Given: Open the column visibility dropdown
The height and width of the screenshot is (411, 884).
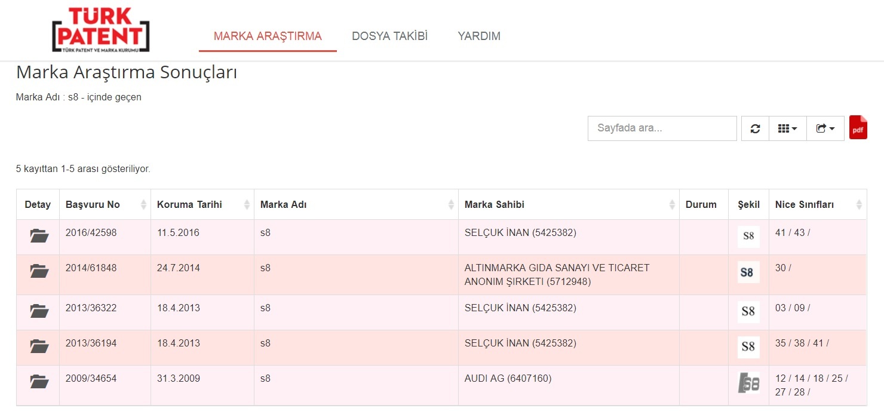Looking at the screenshot, I should coord(787,128).
